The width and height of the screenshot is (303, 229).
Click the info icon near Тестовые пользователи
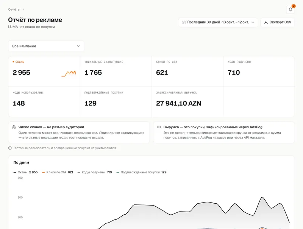tap(10, 148)
